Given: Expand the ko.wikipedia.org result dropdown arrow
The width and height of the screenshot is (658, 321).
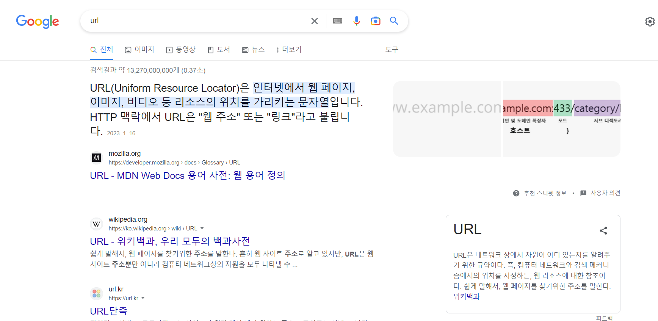Looking at the screenshot, I should [x=202, y=228].
